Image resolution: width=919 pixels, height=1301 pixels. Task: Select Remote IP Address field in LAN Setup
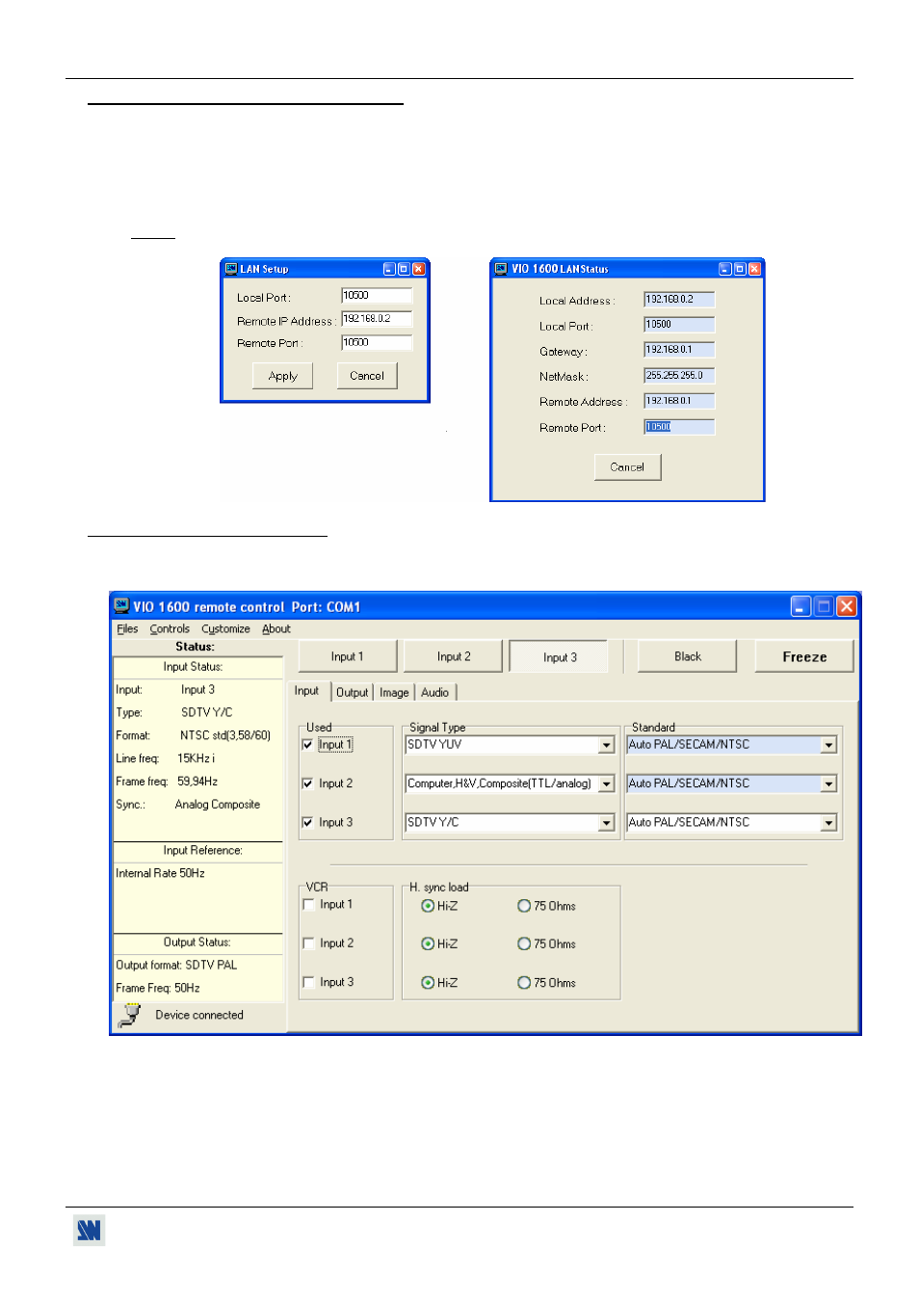[x=377, y=319]
